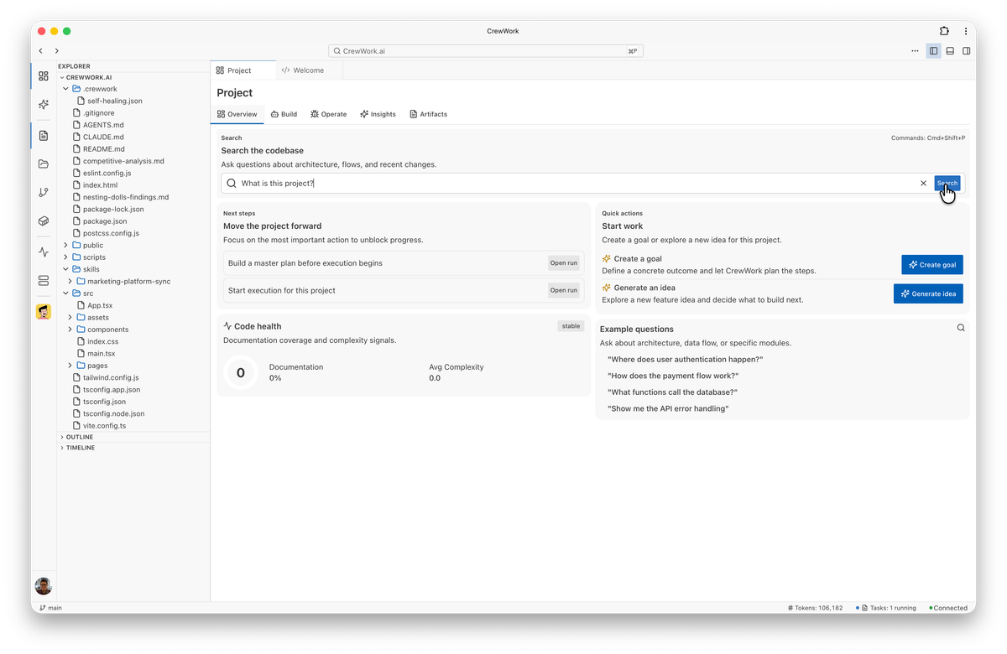Open the dashboard grid icon in activity bar
1007x654 pixels.
point(44,75)
